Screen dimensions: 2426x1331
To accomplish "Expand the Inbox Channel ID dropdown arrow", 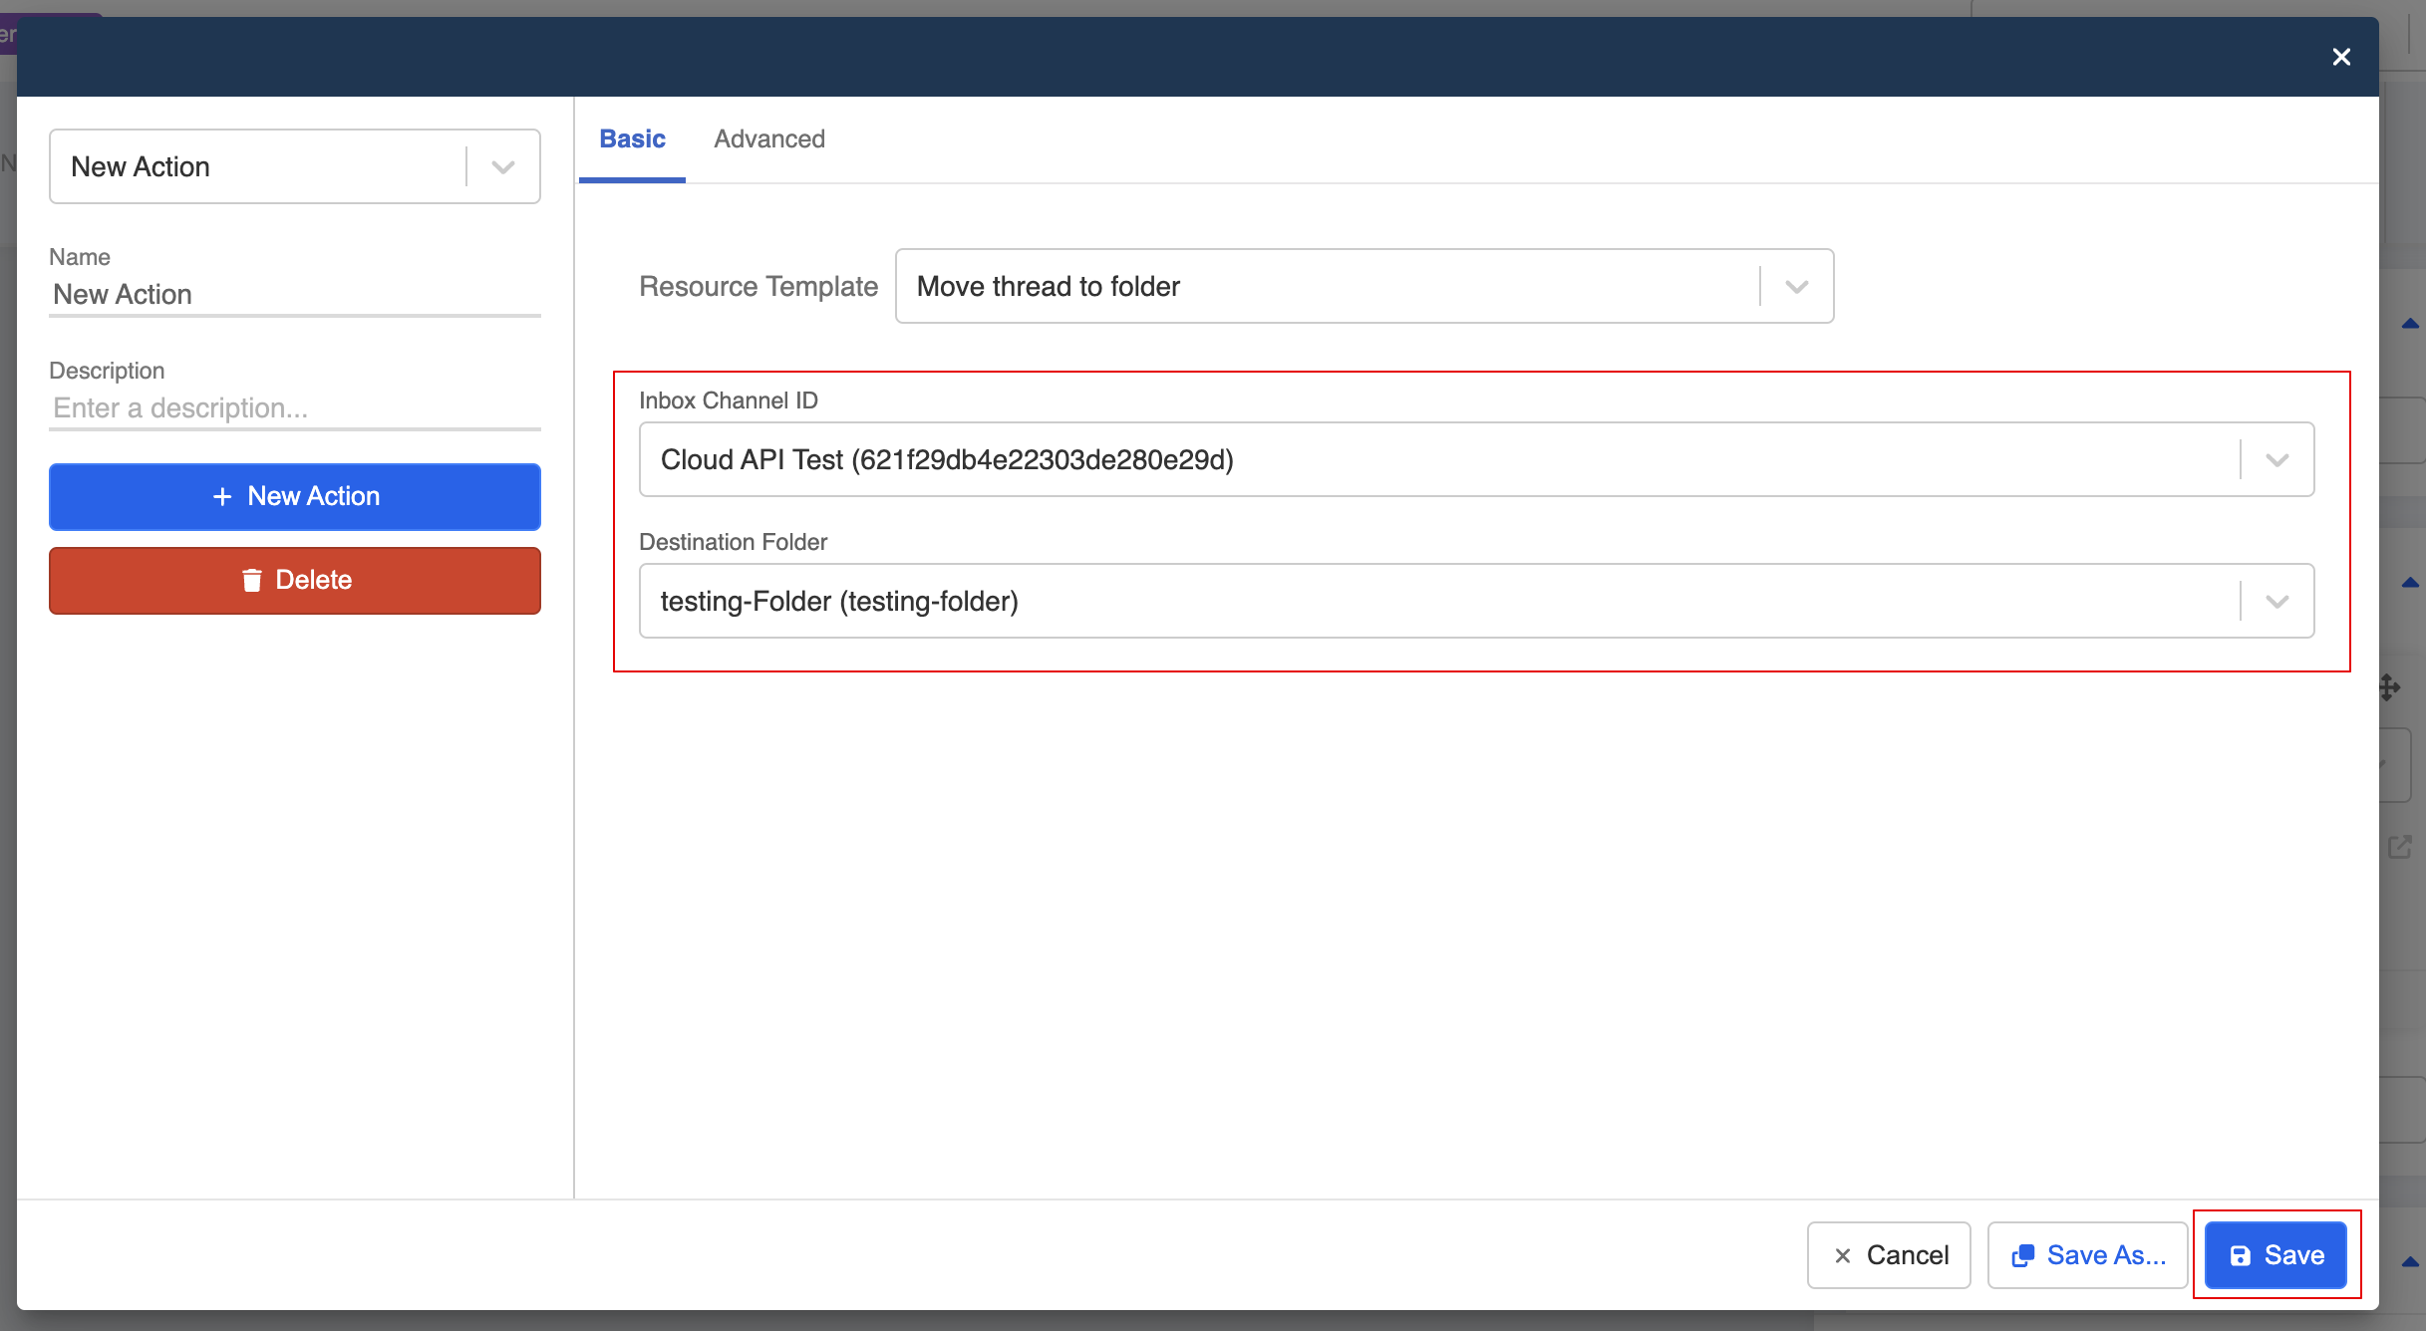I will point(2276,460).
